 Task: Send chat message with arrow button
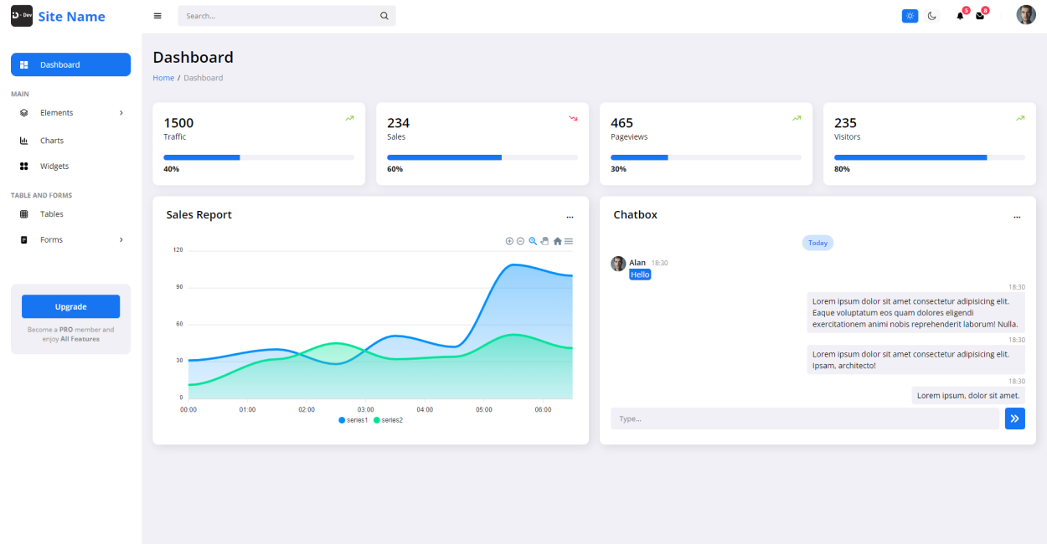(x=1014, y=418)
